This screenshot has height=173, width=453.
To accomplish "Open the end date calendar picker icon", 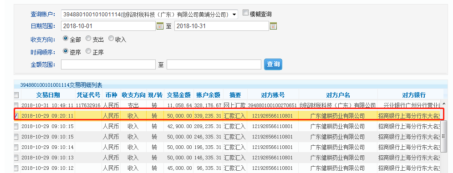I will pyautogui.click(x=273, y=26).
